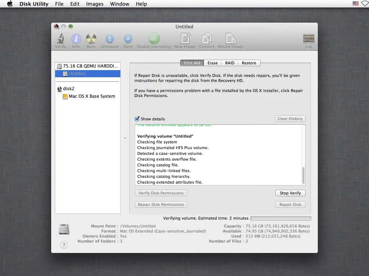Click the help question mark button

point(64,245)
